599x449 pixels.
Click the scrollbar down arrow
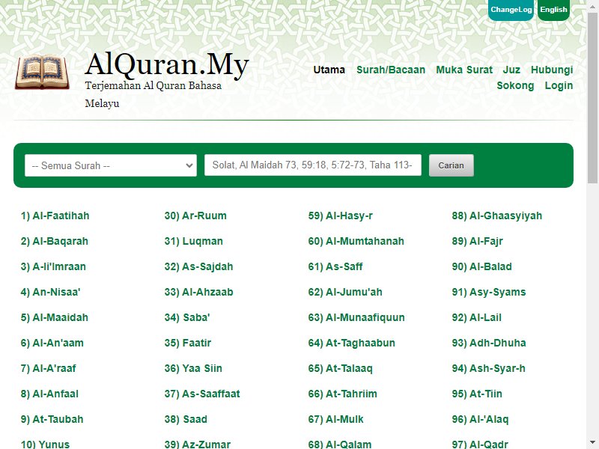[593, 443]
